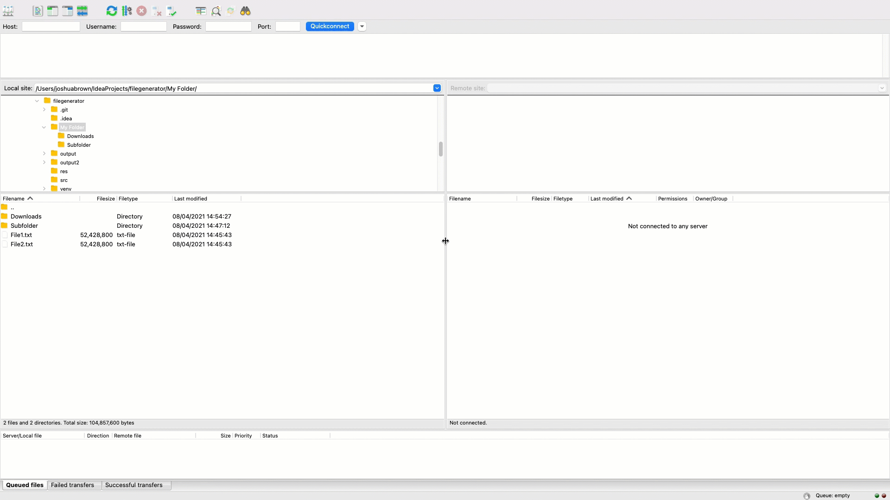This screenshot has height=500, width=890.
Task: Click the binoculars file search icon
Action: pyautogui.click(x=245, y=11)
